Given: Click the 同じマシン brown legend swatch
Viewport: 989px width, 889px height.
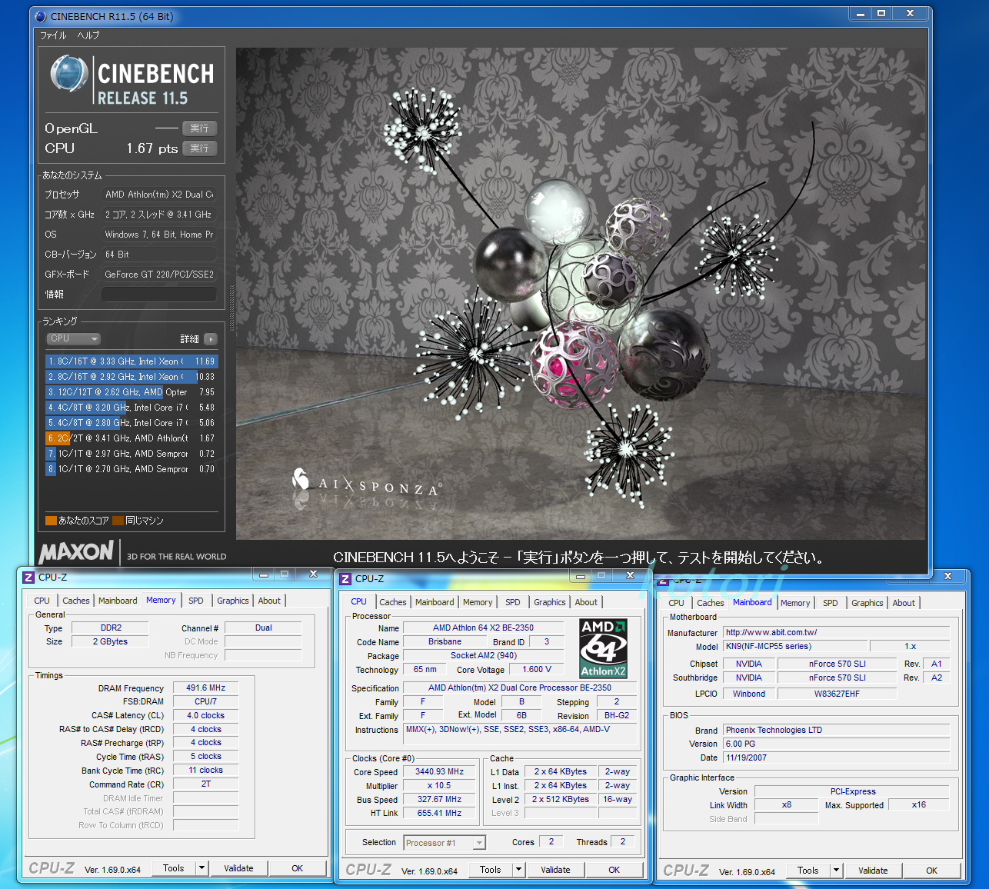Looking at the screenshot, I should pyautogui.click(x=118, y=521).
